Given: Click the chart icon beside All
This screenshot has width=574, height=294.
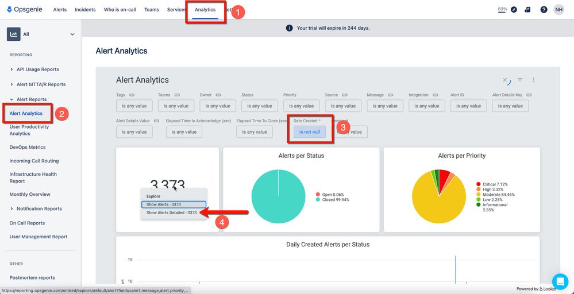Looking at the screenshot, I should (14, 34).
